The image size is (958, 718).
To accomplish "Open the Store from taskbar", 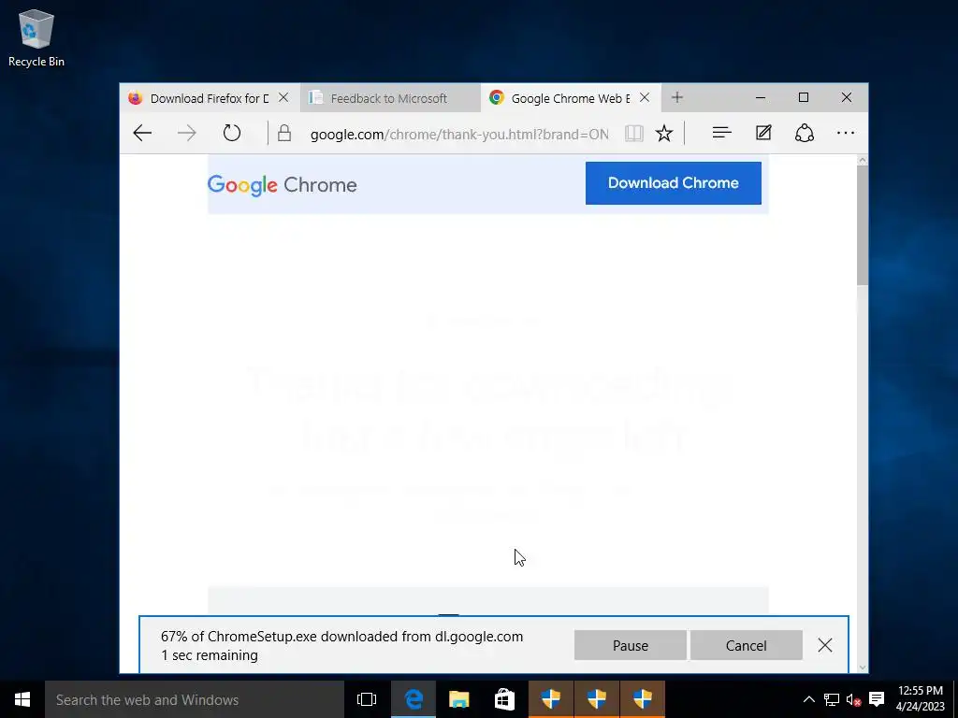I will [504, 699].
